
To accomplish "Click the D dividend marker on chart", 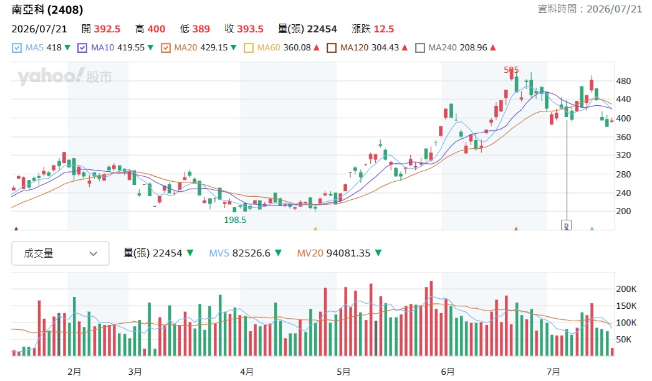I will click(566, 225).
